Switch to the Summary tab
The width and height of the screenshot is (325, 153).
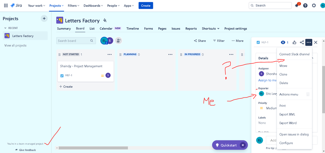(64, 29)
